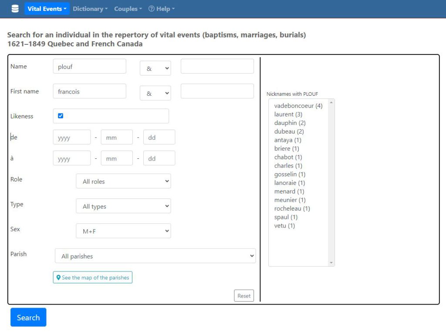The height and width of the screenshot is (332, 446).
Task: Click the nickname list scrollbar down arrow
Action: [x=331, y=263]
